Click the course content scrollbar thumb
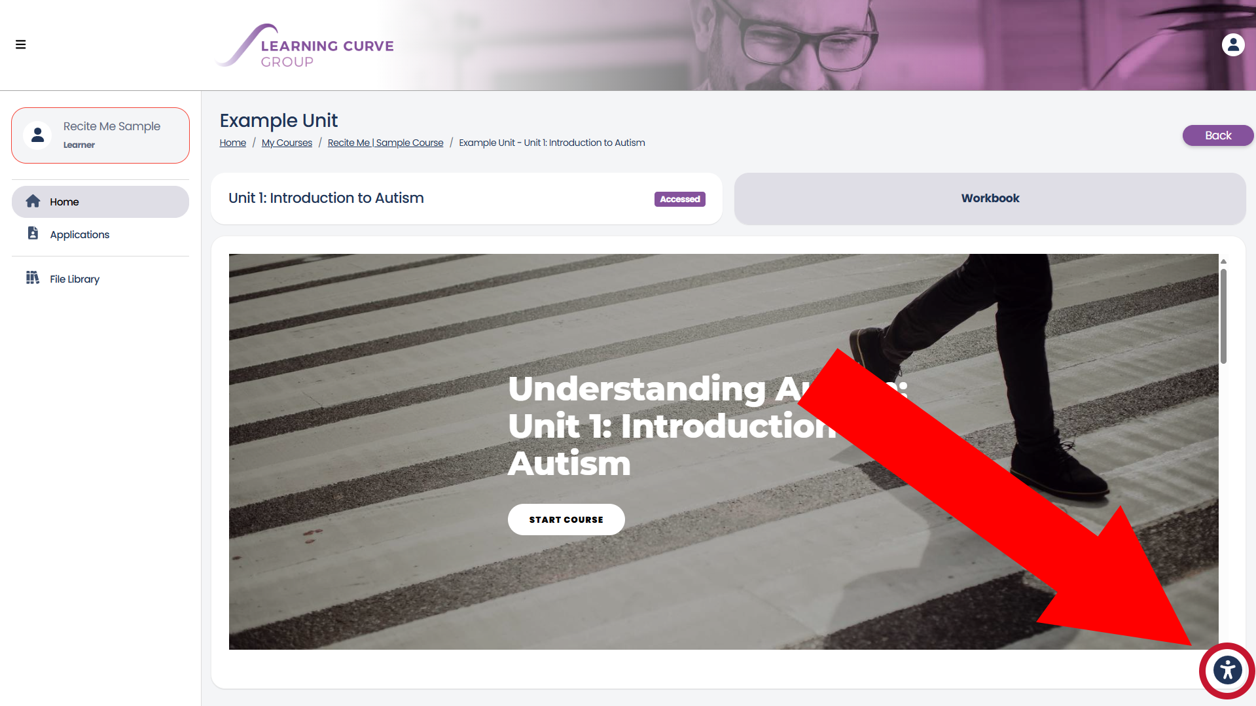 coord(1223,315)
